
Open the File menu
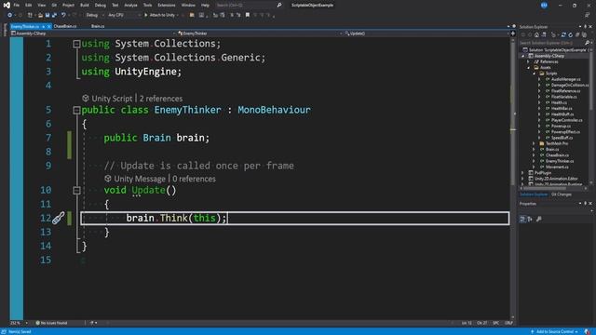(17, 6)
